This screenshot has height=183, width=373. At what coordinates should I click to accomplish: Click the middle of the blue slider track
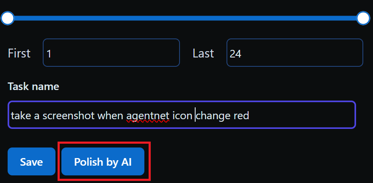[185, 18]
